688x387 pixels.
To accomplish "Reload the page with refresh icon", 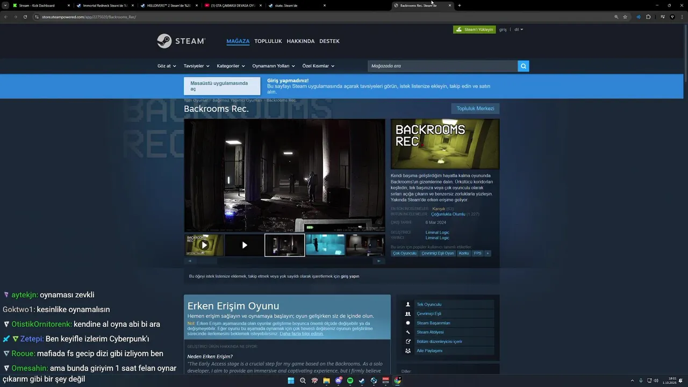I will pos(25,17).
